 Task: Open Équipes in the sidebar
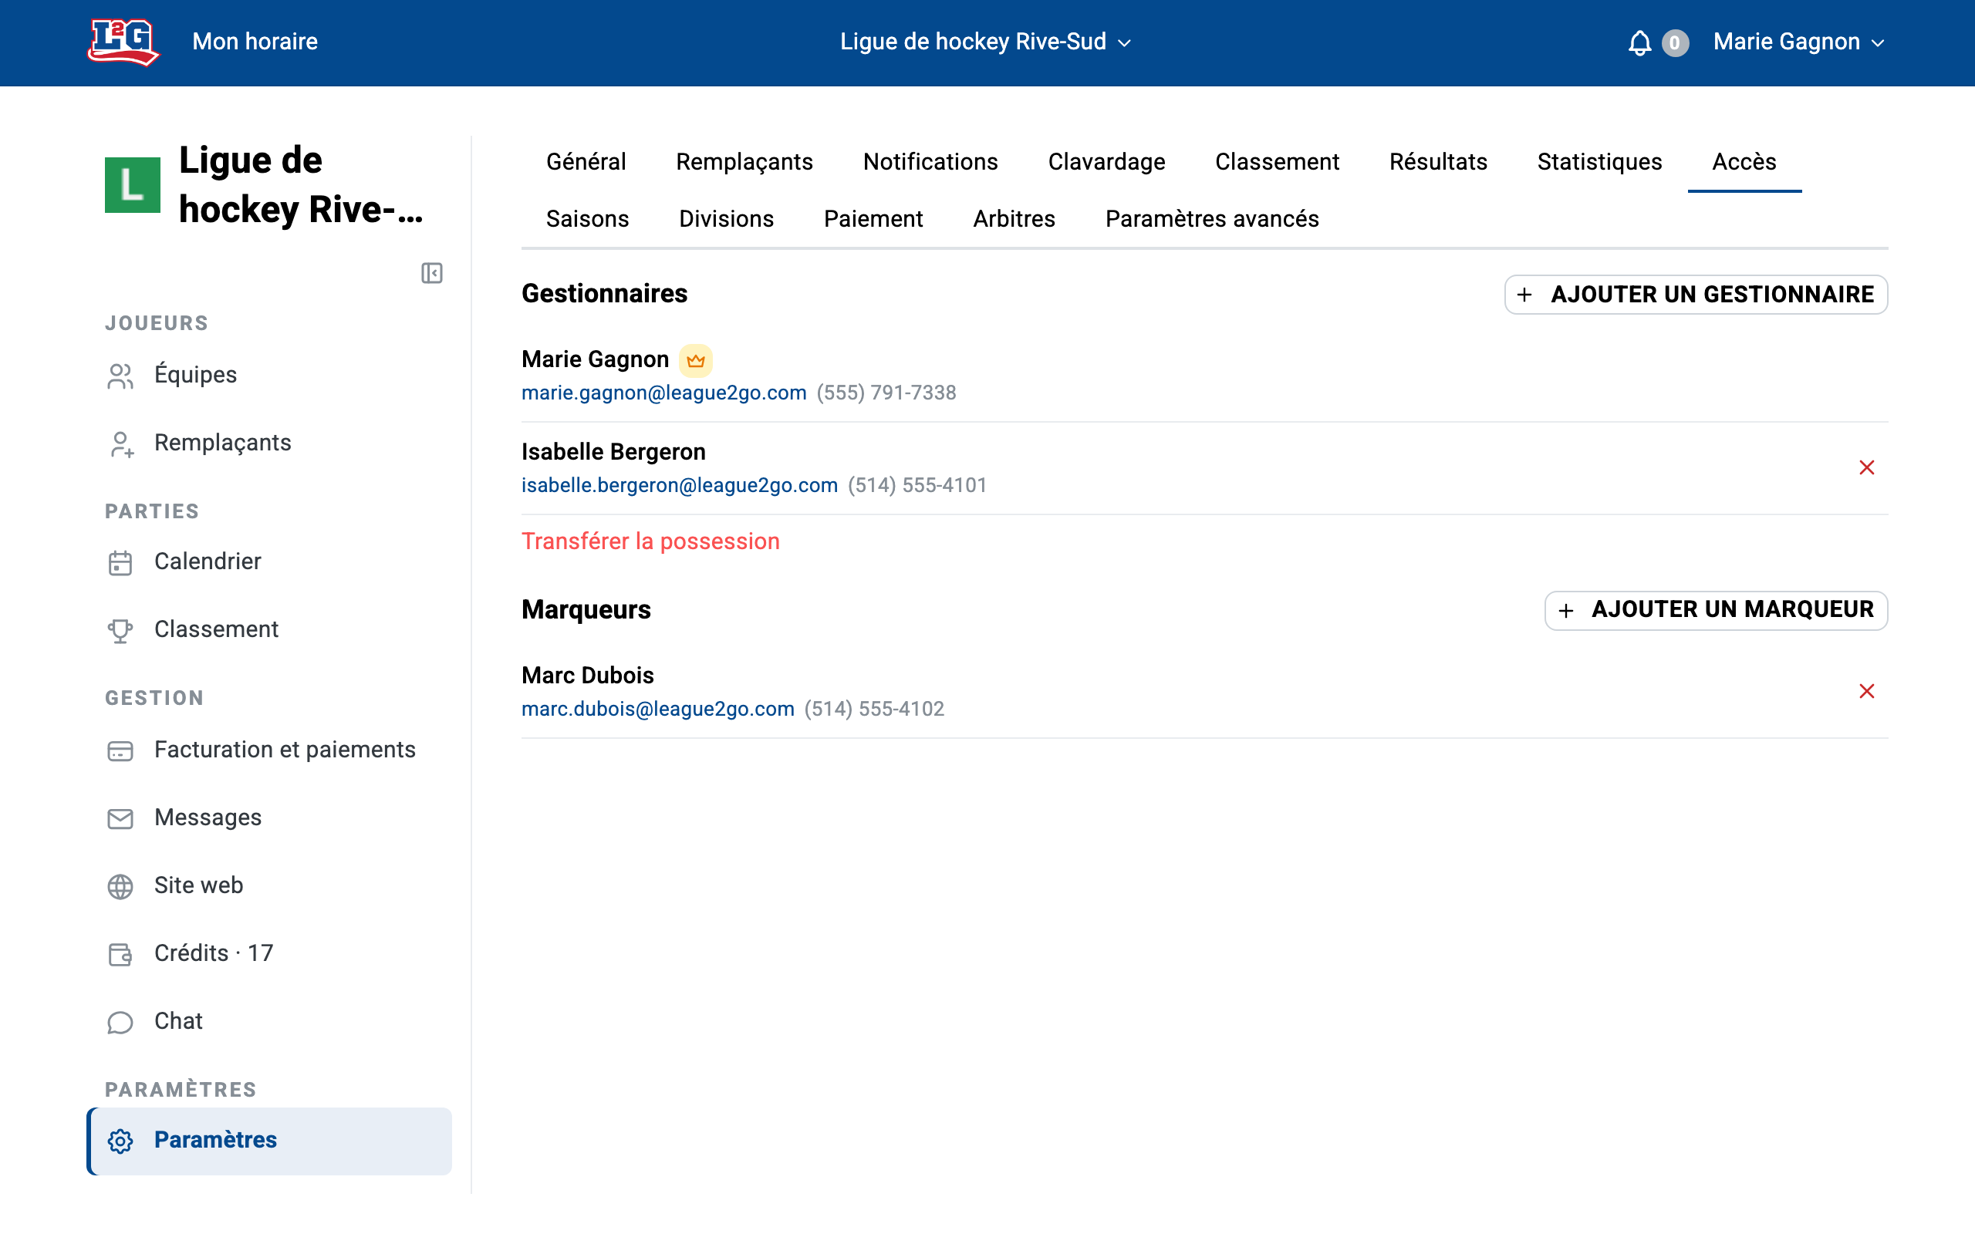(269, 376)
